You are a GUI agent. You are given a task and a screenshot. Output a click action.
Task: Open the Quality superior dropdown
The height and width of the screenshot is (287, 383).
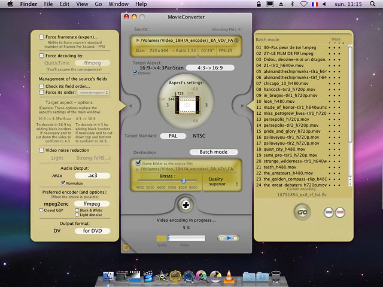222,182
